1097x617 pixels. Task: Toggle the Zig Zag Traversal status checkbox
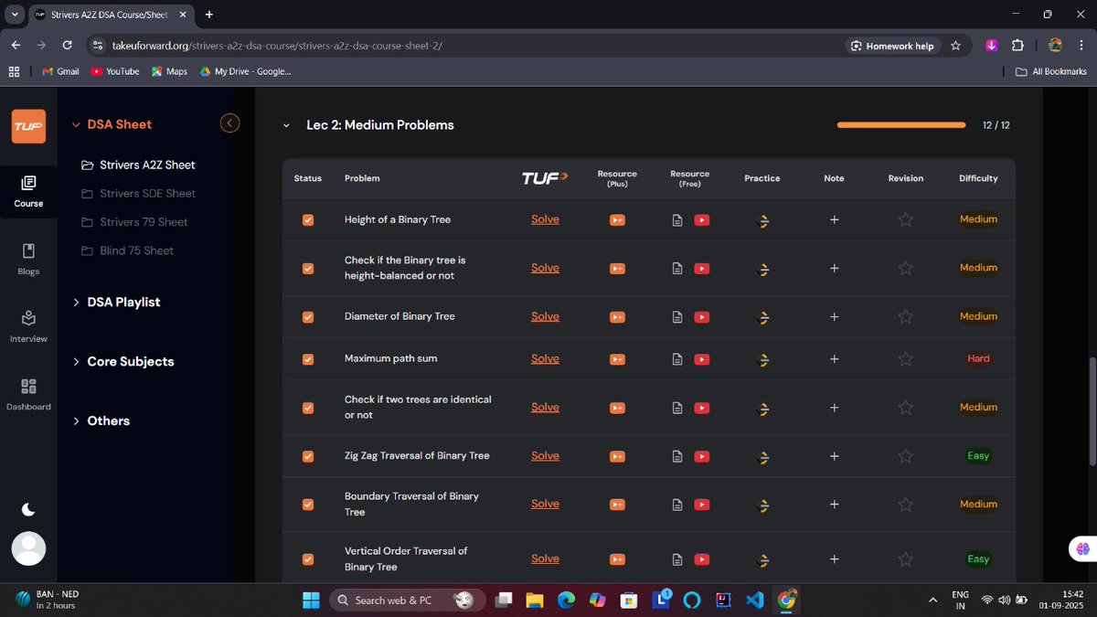pos(308,456)
